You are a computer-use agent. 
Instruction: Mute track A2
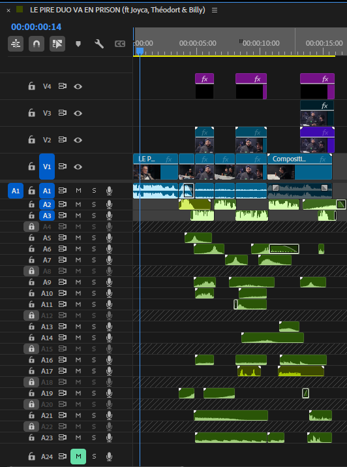(x=78, y=204)
